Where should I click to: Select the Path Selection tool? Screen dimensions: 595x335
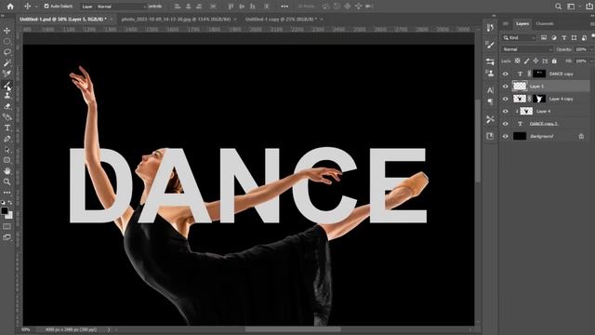coord(7,150)
